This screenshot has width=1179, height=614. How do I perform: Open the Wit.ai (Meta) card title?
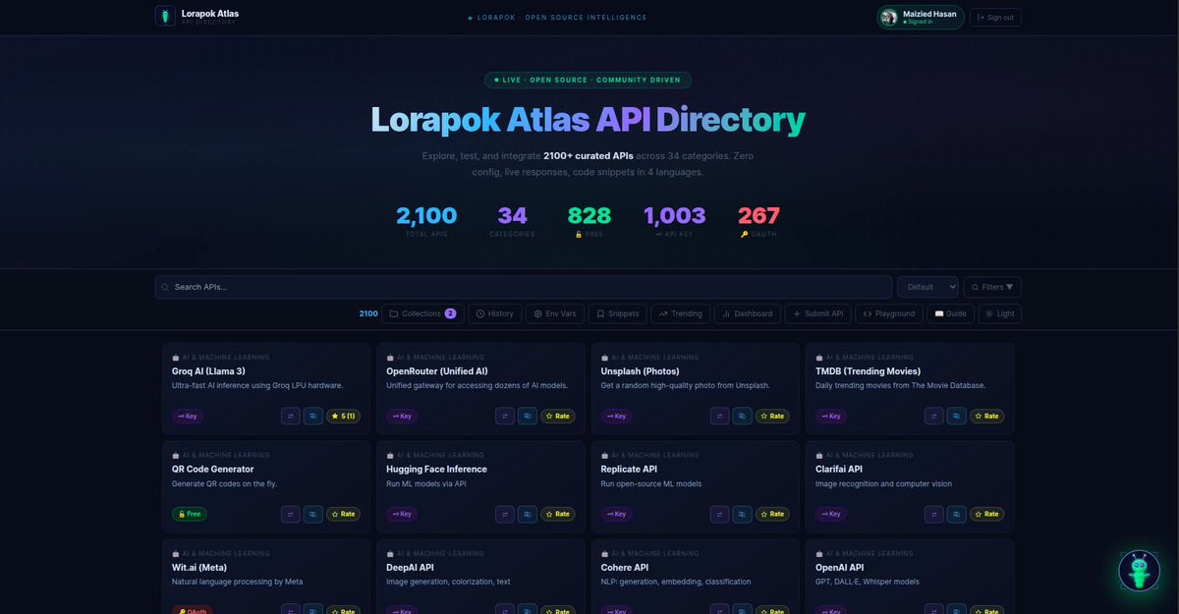(x=199, y=568)
